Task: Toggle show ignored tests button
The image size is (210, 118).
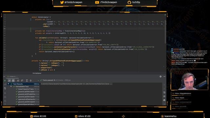Action: click(13, 80)
